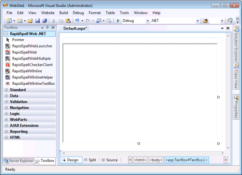Close the Default.aspx document
This screenshot has height=175, width=242.
(228, 28)
